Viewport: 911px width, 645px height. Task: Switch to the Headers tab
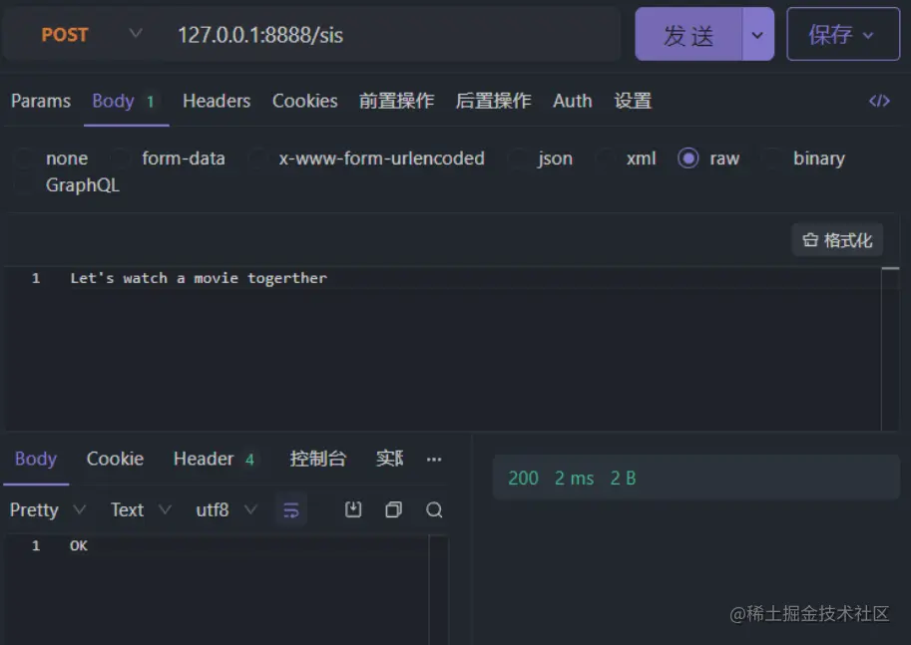[217, 101]
